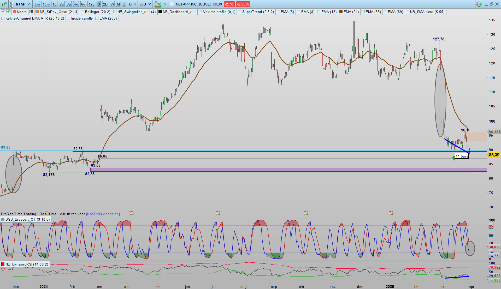Enable EMA (200) checkbox
The height and width of the screenshot is (289, 501).
[x=97, y=18]
